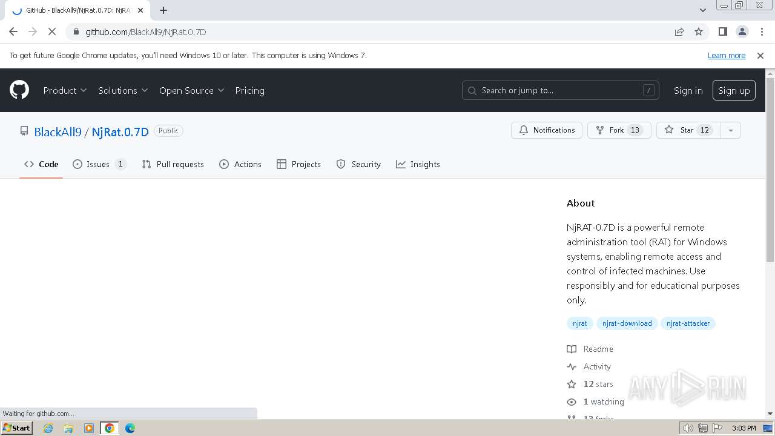The image size is (775, 436).
Task: Click the network tray icon
Action: (703, 428)
